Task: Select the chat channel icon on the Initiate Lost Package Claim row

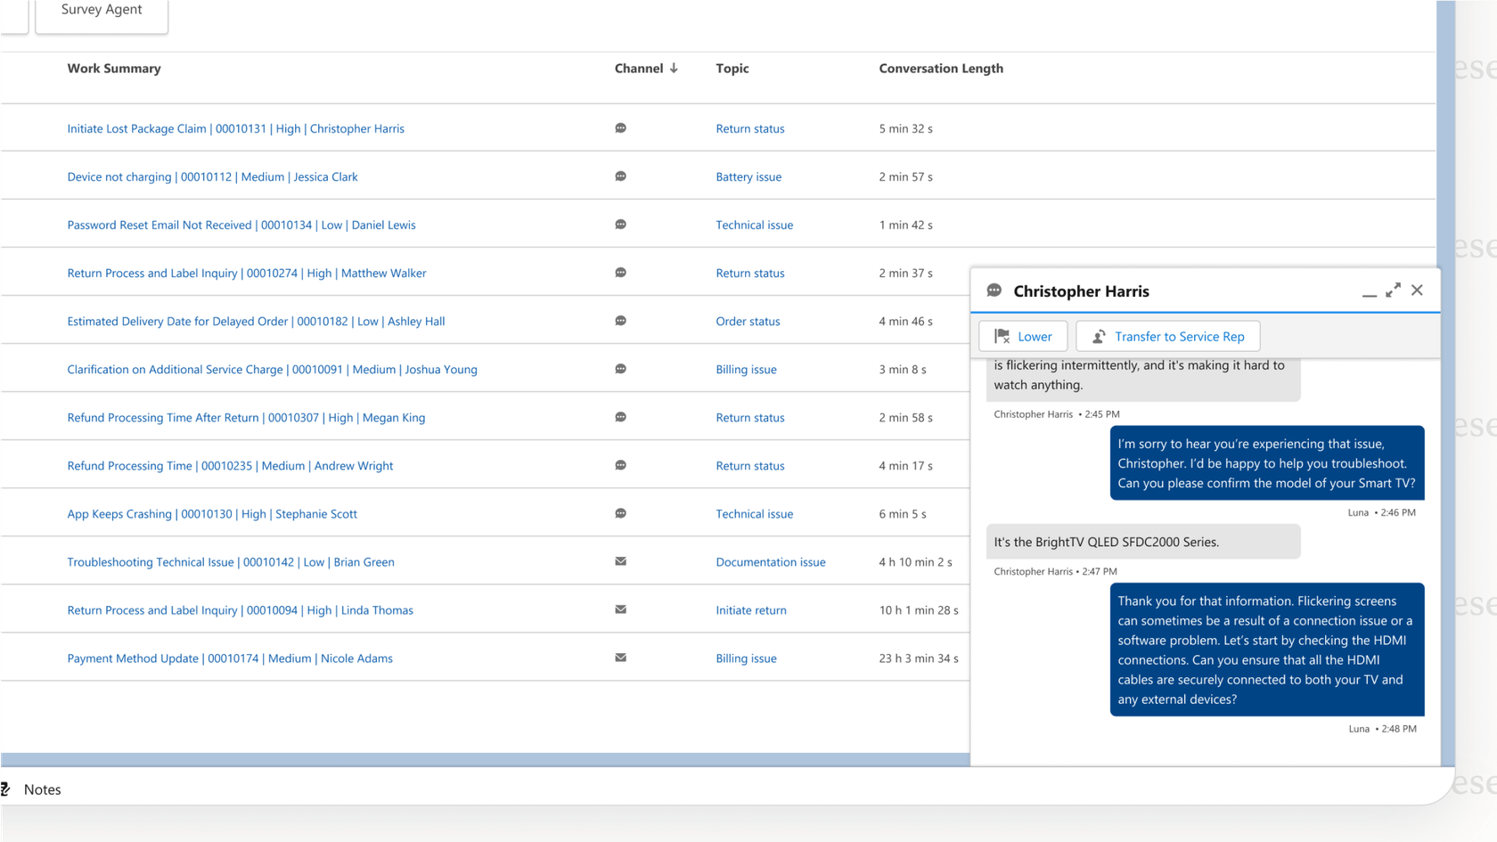Action: (x=620, y=127)
